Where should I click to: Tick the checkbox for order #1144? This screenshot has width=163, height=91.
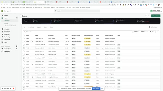(x=24, y=55)
